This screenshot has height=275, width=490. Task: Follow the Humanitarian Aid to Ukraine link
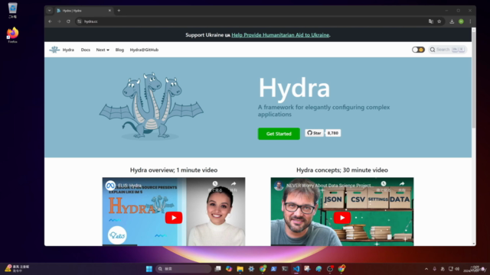point(280,35)
